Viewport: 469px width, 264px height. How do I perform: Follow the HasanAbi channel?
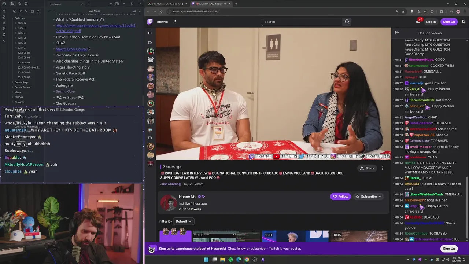340,197
